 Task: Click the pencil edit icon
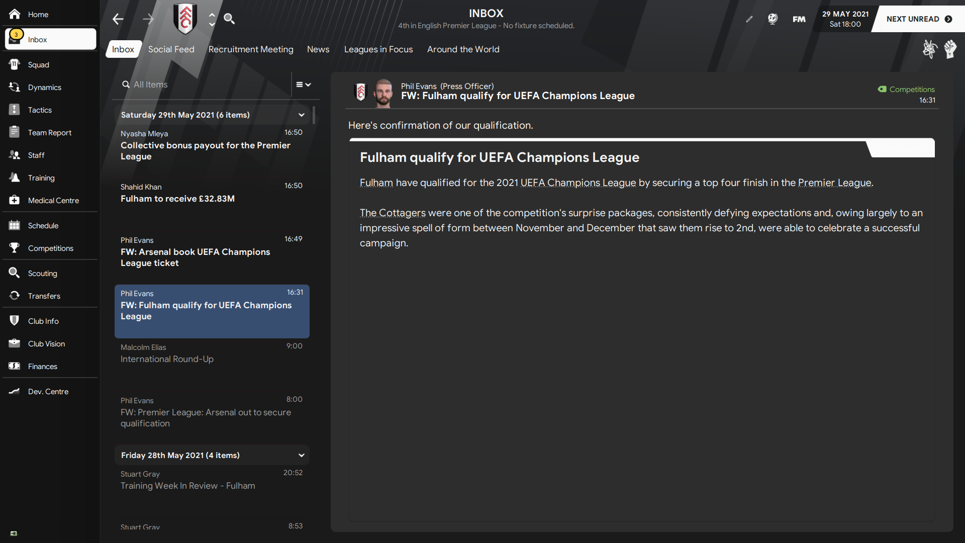pyautogui.click(x=749, y=19)
